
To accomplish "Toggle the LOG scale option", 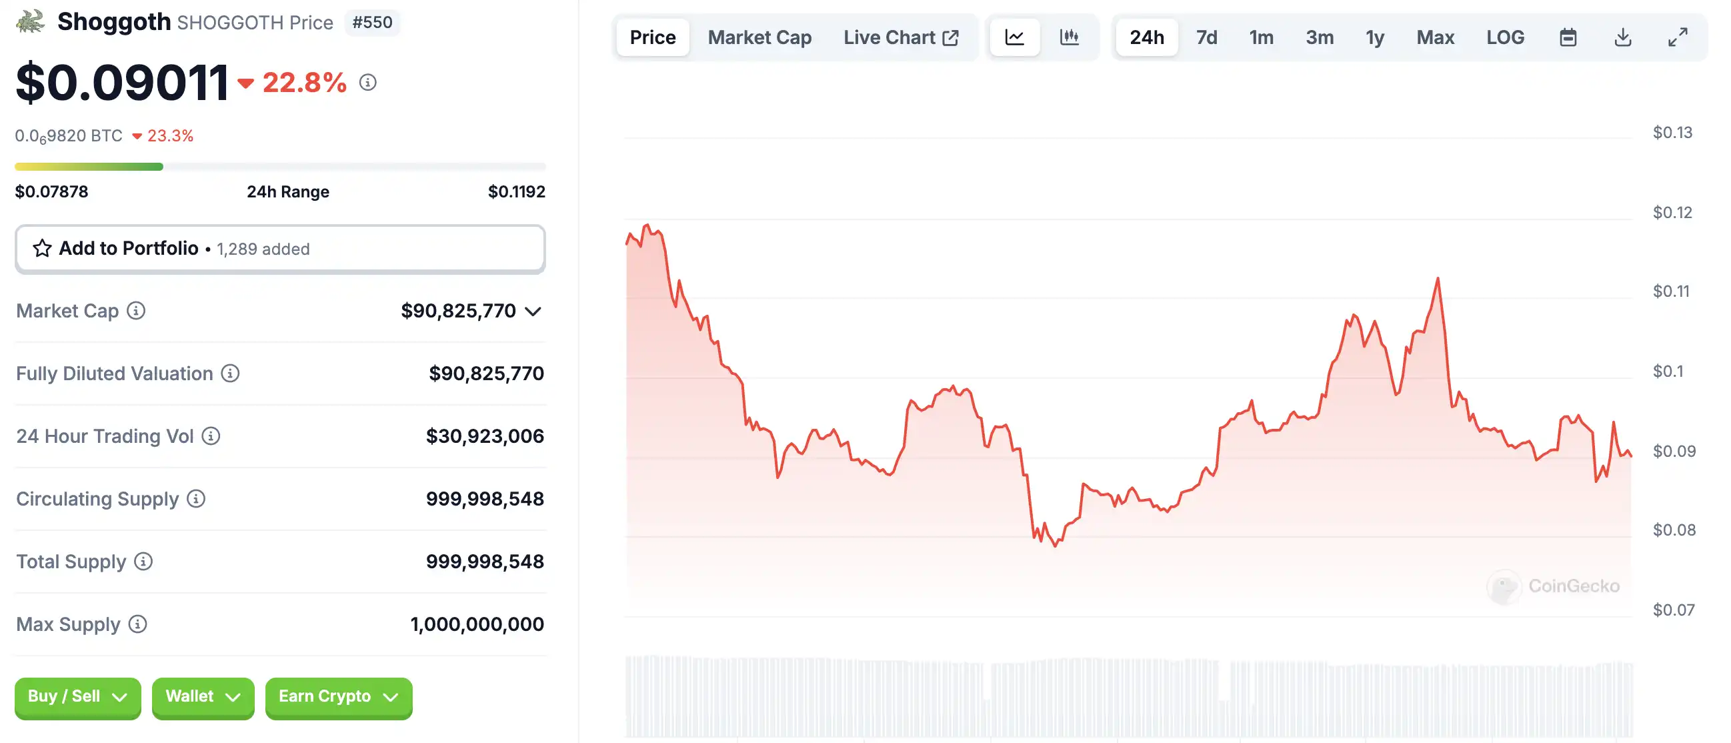I will pos(1504,37).
